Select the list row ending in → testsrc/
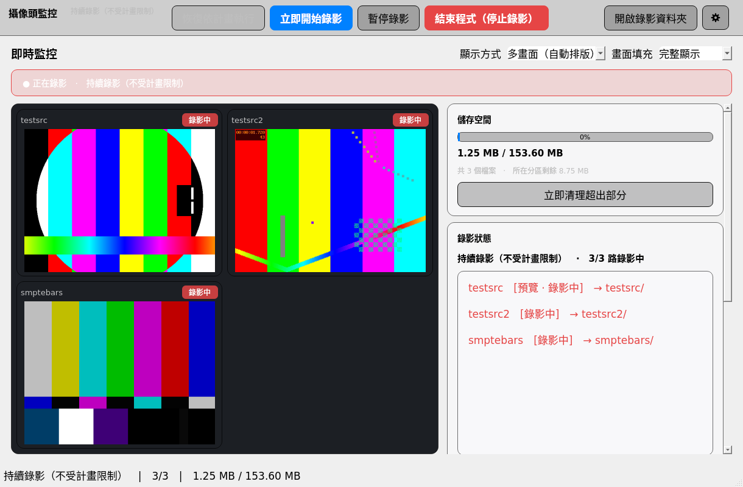Screen dimensions: 743x487 (x=585, y=288)
